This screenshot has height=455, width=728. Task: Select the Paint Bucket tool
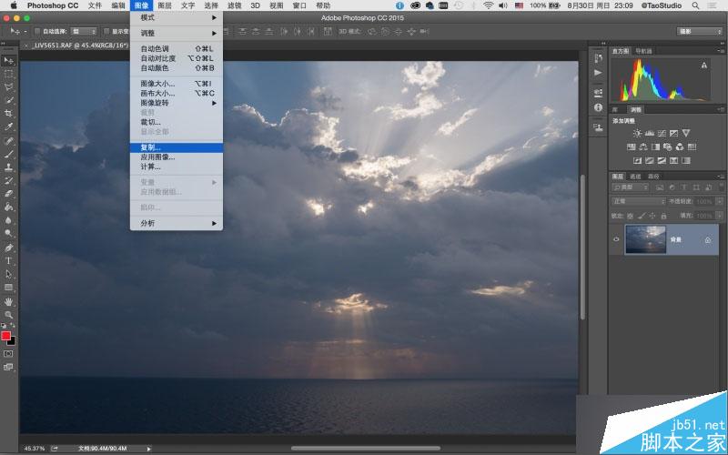(8, 207)
